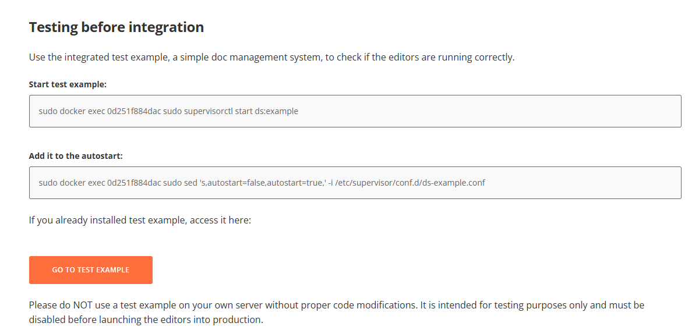Click the word 'sed' in autostart command
The width and height of the screenshot is (699, 330).
click(x=190, y=183)
